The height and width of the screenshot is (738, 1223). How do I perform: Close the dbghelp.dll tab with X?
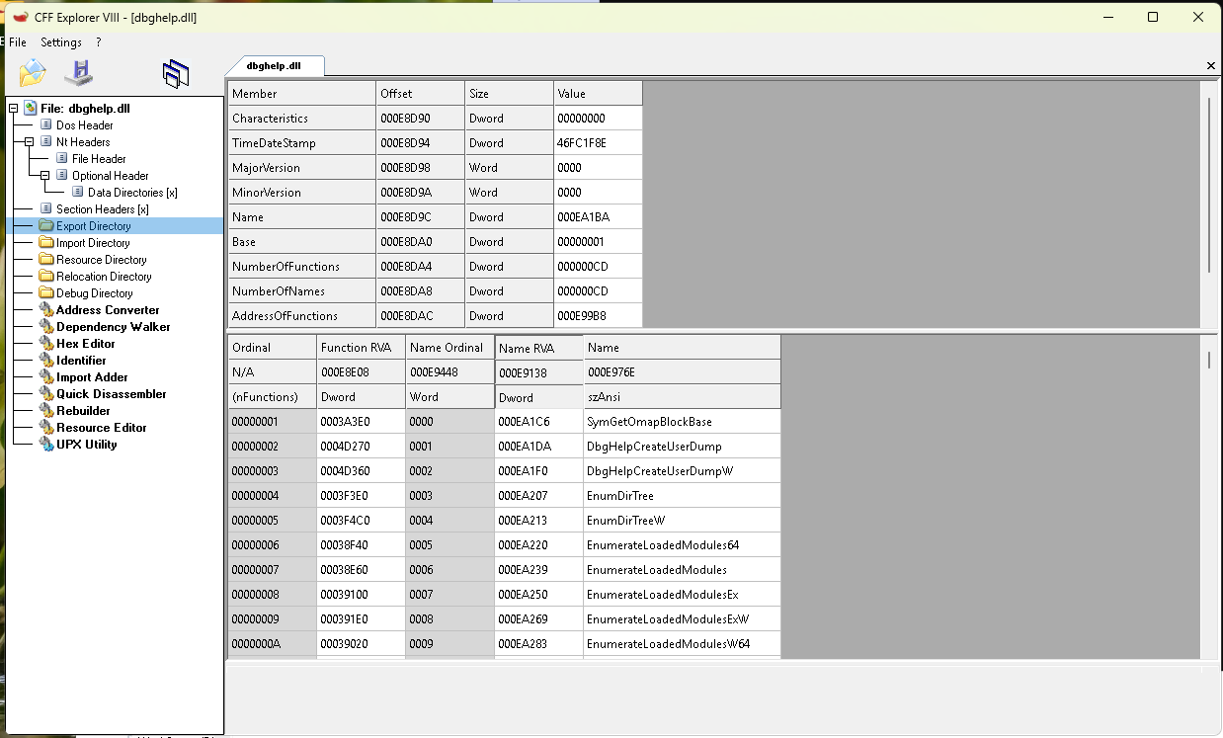click(1211, 66)
